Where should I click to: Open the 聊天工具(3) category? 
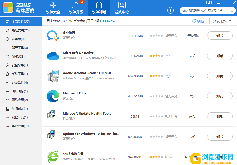[21, 48]
